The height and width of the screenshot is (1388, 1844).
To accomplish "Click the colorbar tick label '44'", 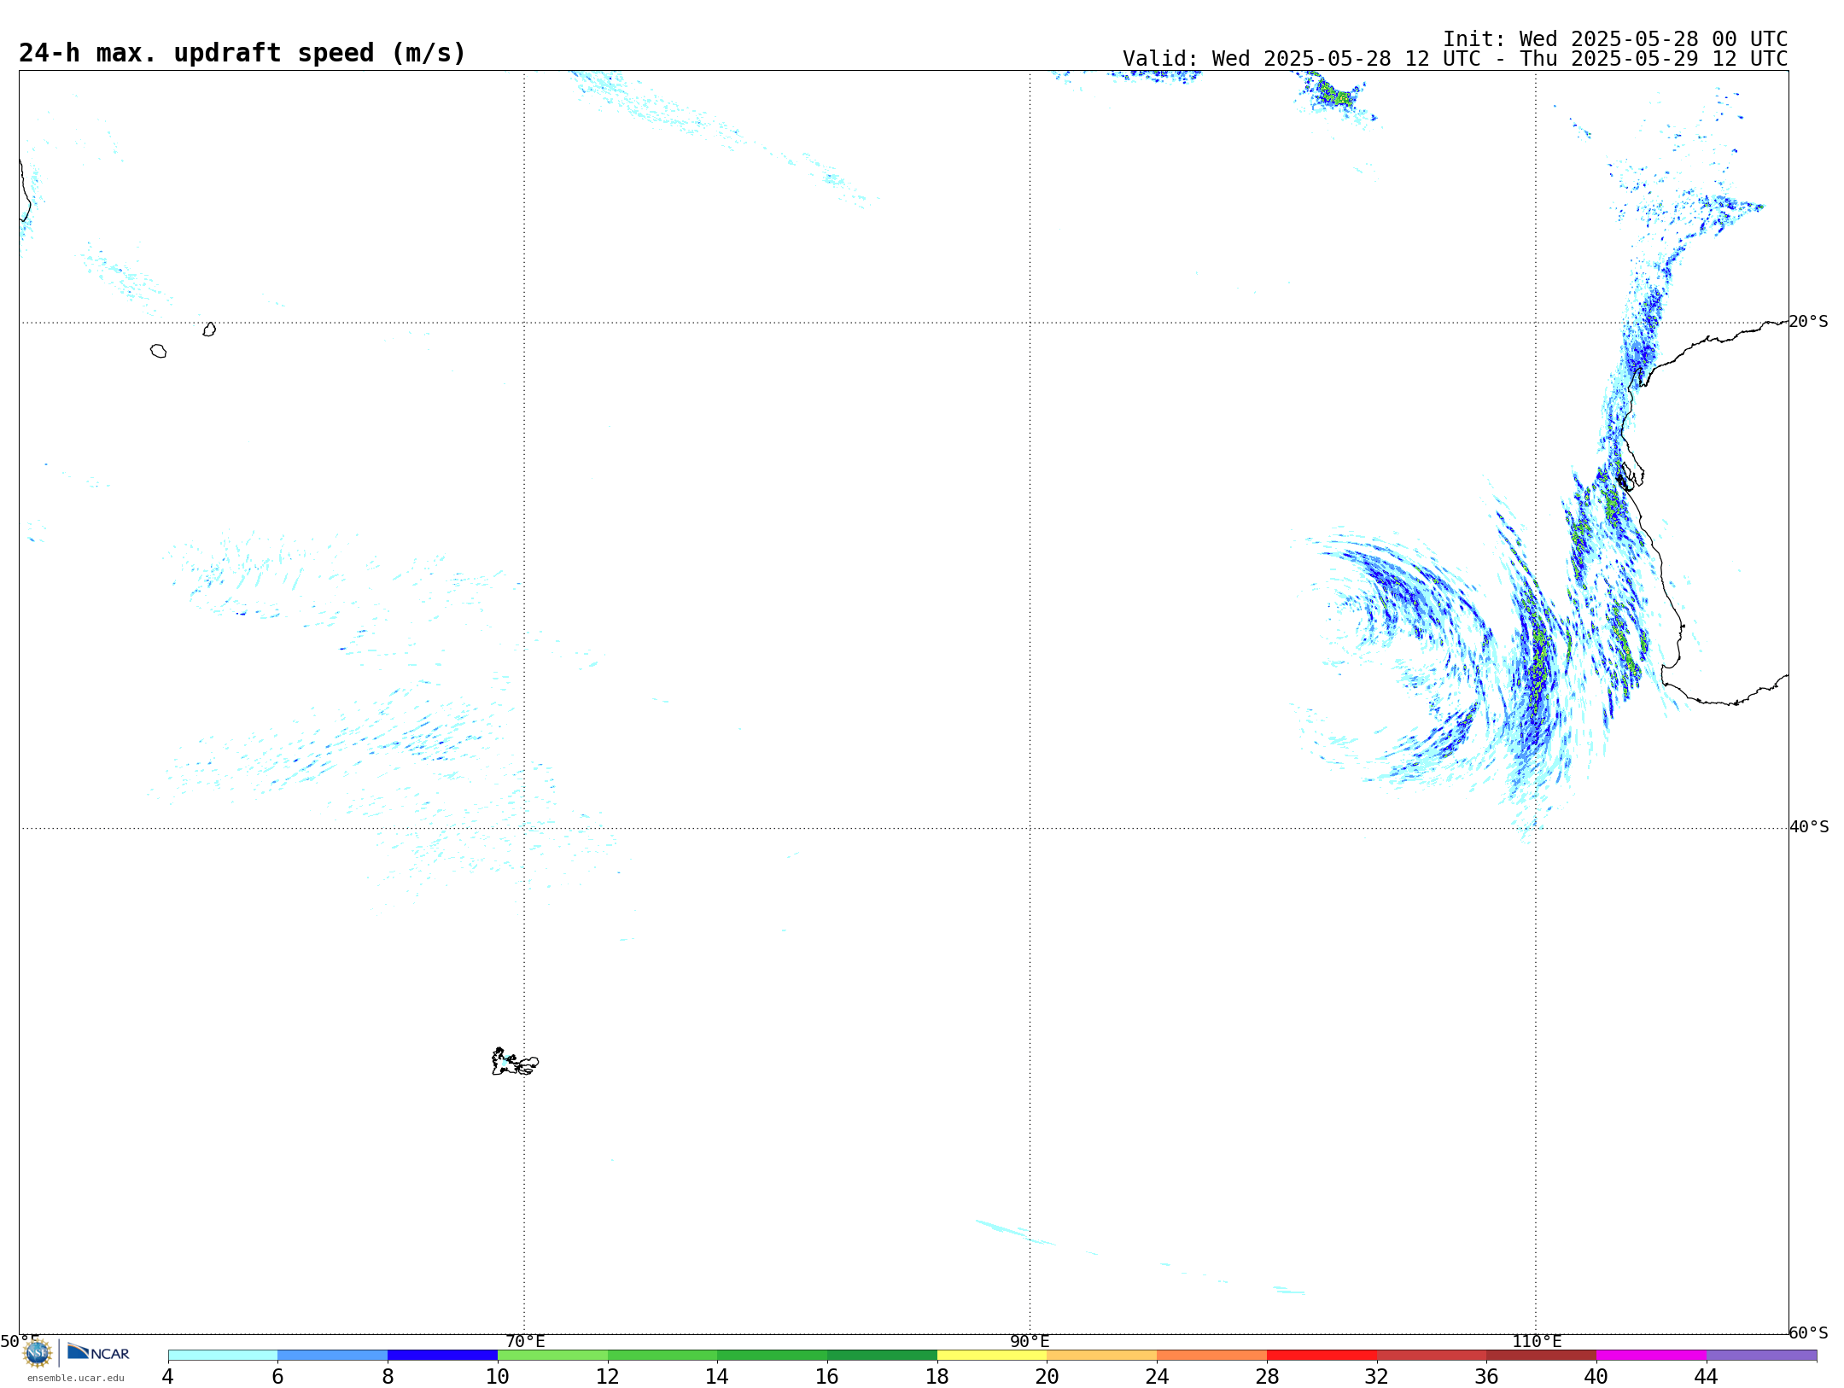I will point(1707,1377).
